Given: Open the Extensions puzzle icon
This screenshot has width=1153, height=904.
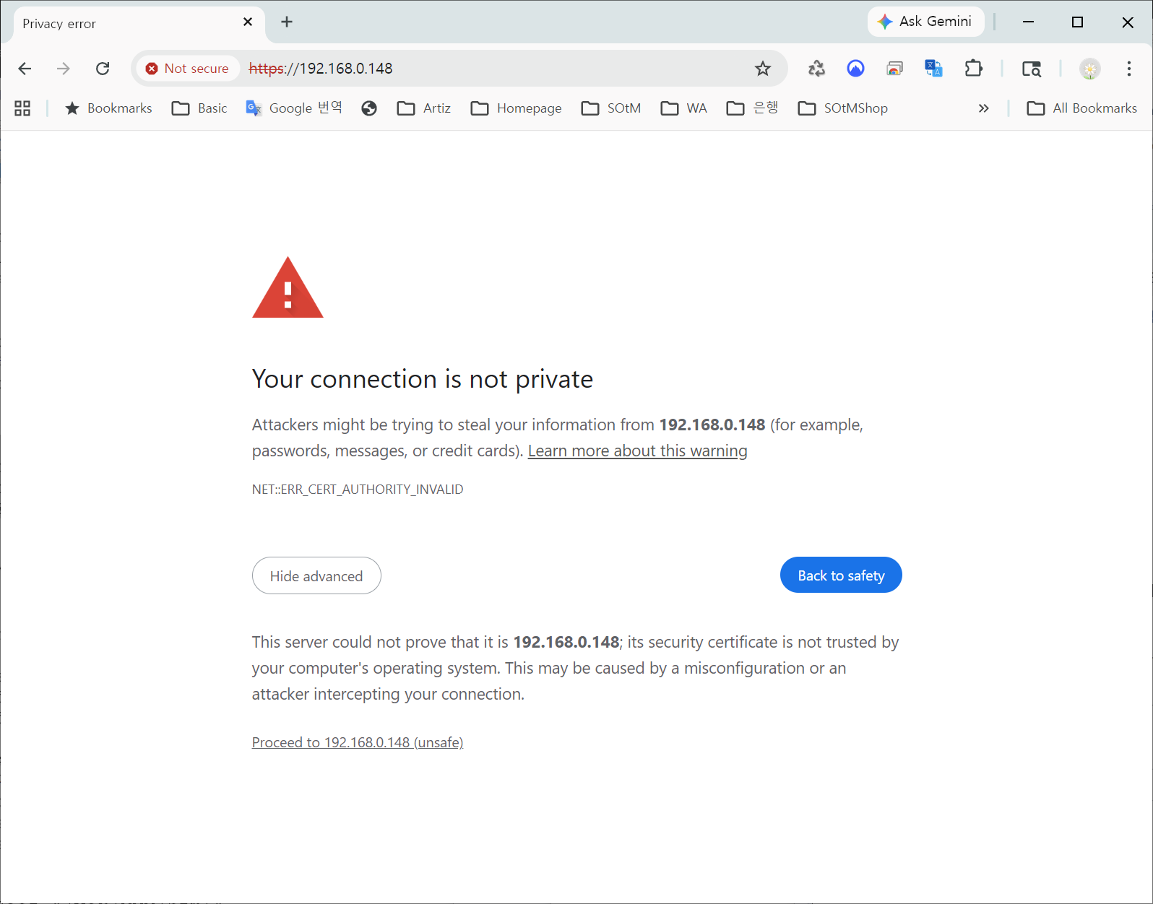Looking at the screenshot, I should [973, 69].
